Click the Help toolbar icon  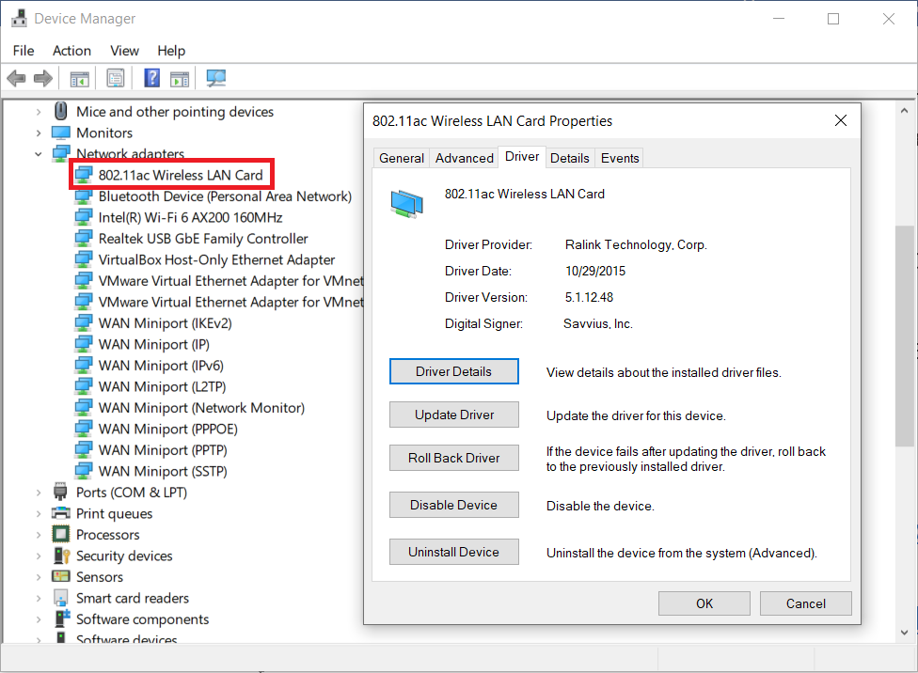click(151, 79)
